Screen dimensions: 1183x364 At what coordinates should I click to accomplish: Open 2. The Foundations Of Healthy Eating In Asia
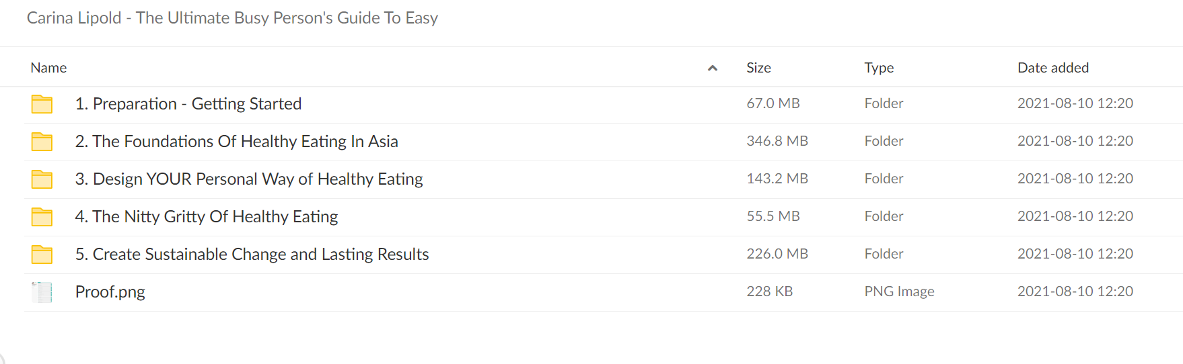pos(237,142)
